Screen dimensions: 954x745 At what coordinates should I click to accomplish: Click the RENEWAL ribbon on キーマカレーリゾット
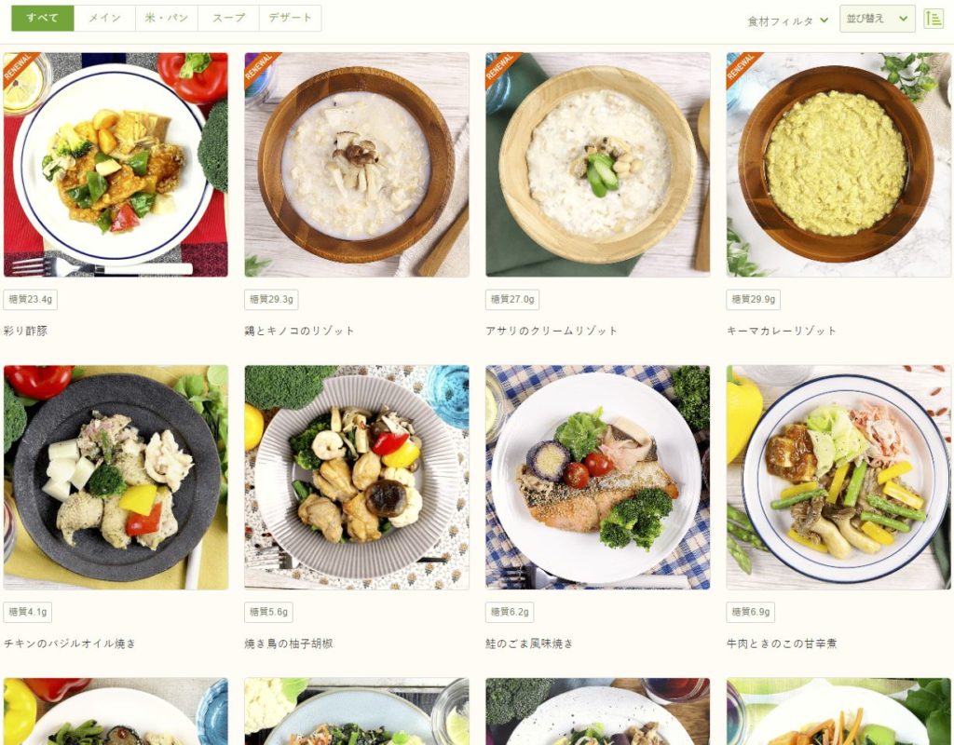tap(743, 68)
